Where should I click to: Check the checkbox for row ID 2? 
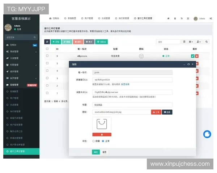coord(47,85)
